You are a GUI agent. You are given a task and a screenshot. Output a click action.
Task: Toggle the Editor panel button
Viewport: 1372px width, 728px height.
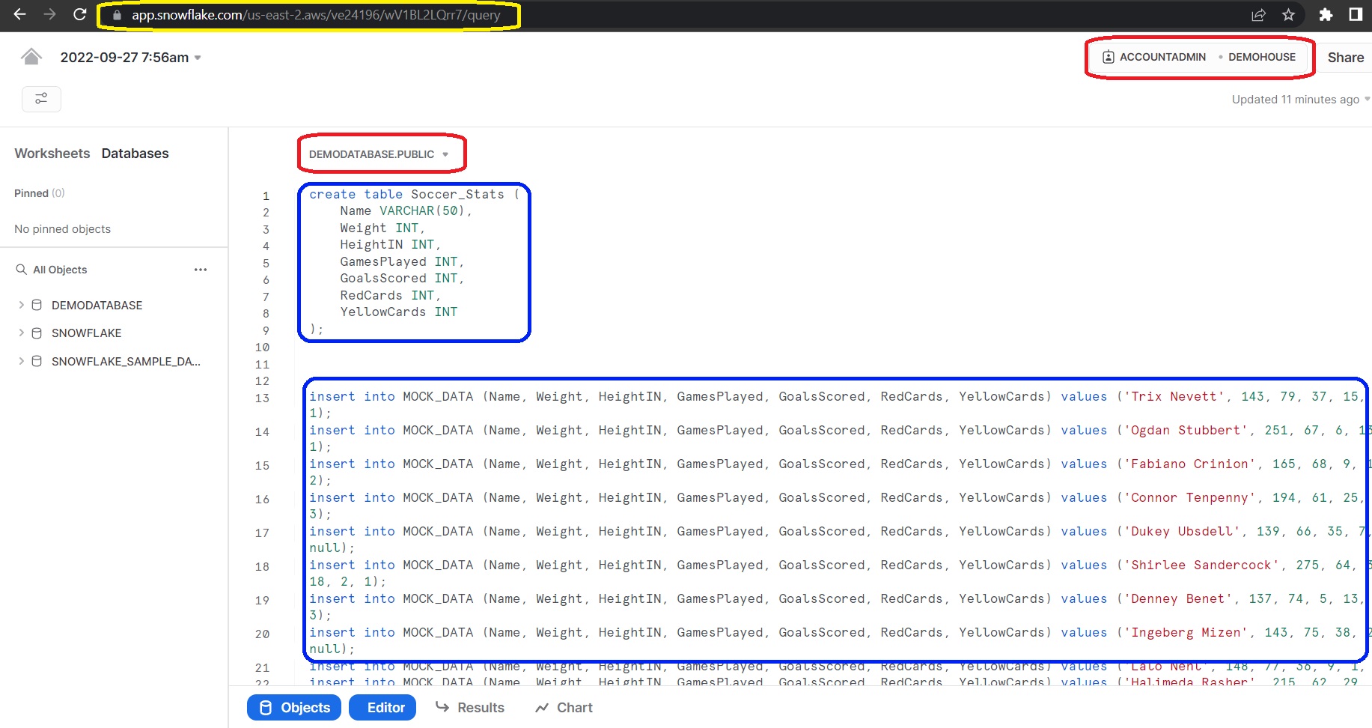point(382,708)
